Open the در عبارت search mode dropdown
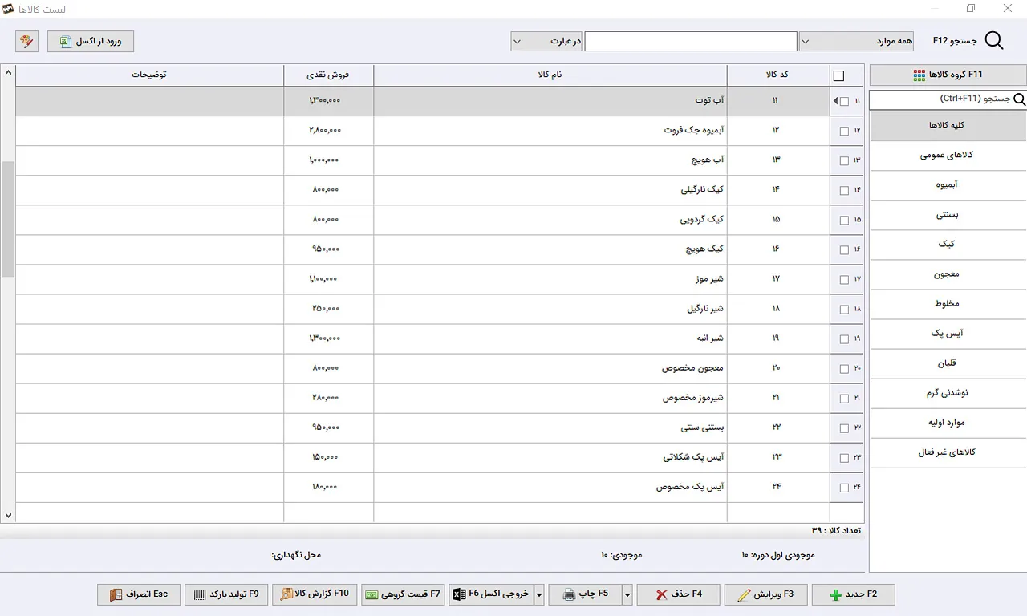The image size is (1027, 616). [547, 41]
